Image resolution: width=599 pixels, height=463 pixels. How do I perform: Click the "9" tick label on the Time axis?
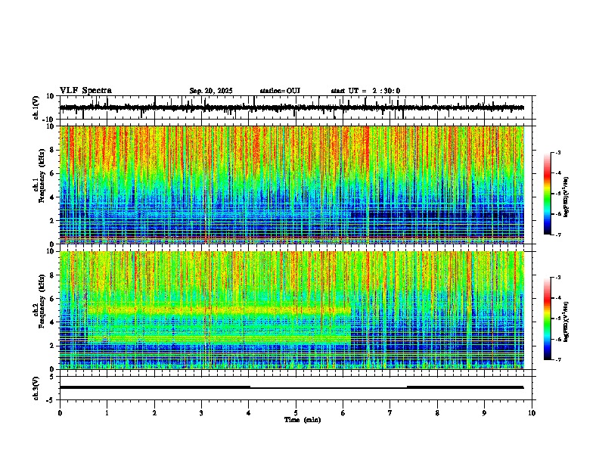tap(484, 413)
